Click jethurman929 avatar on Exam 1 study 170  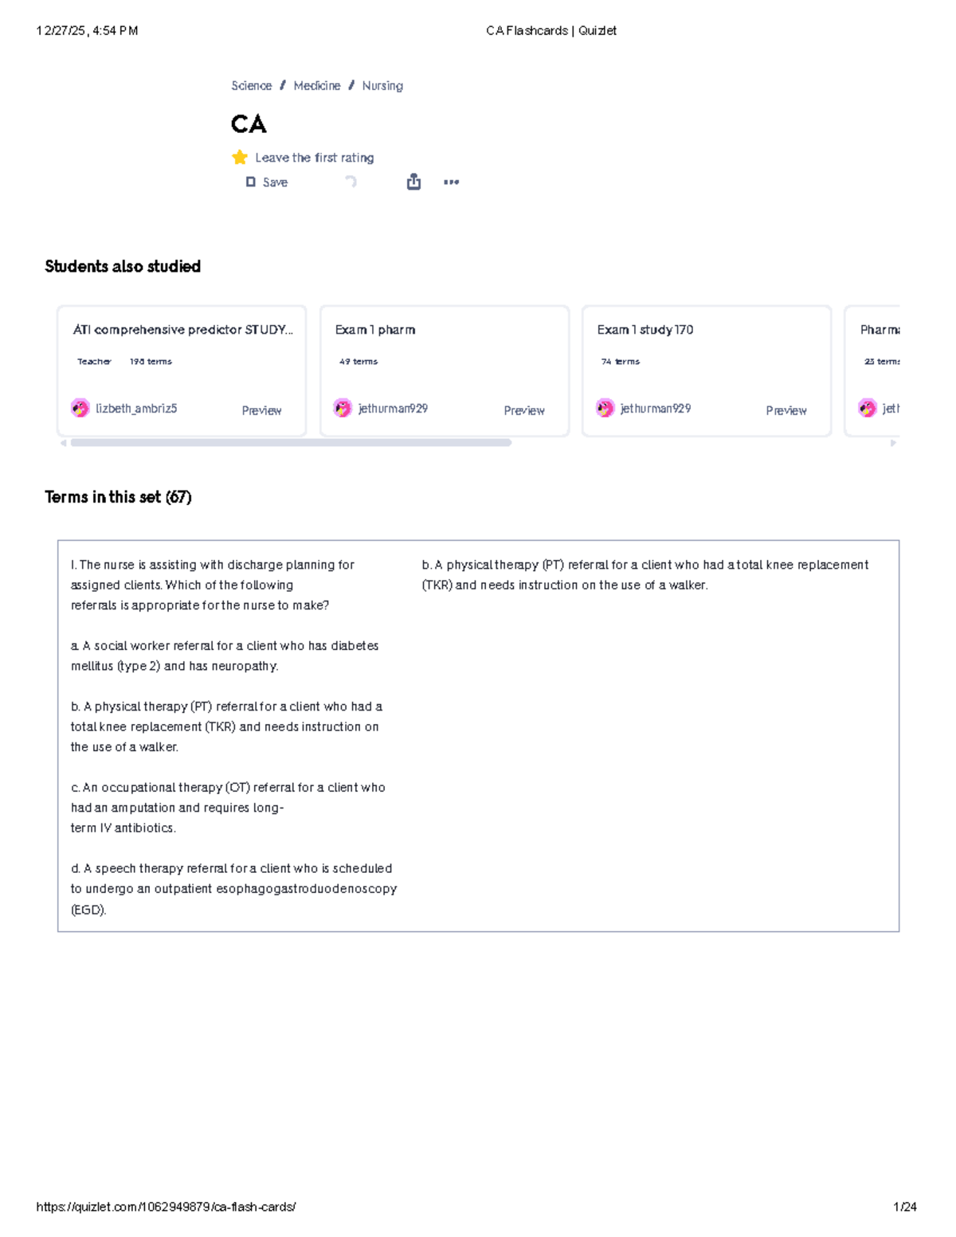coord(605,409)
